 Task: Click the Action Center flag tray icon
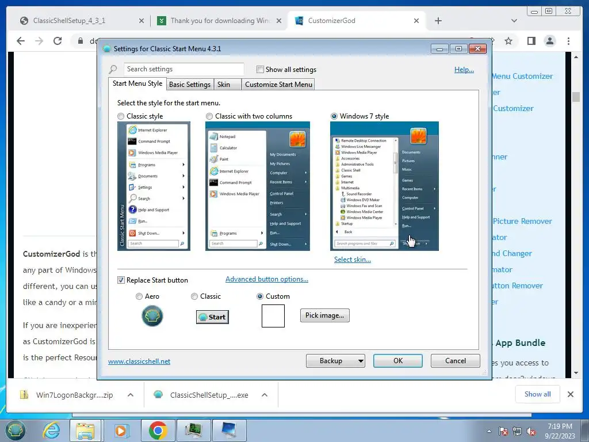tap(503, 431)
